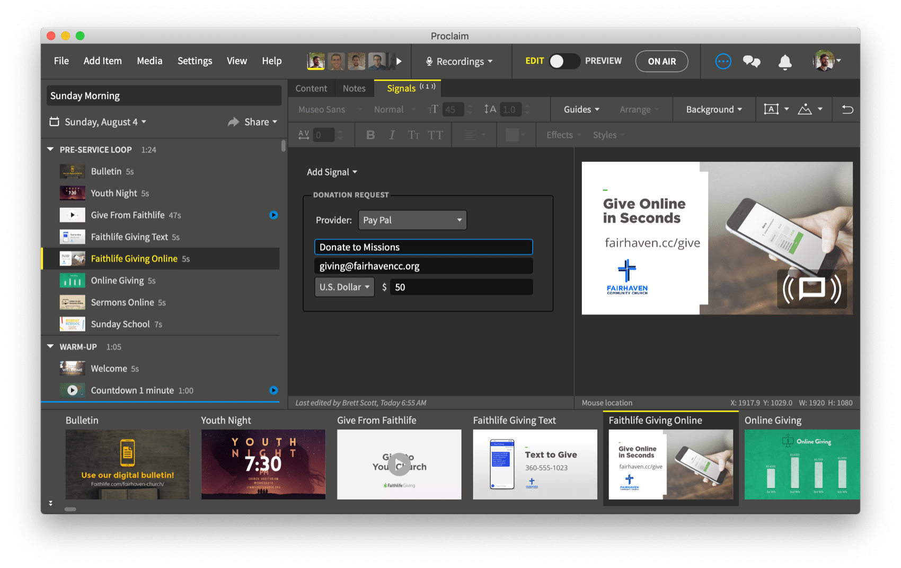This screenshot has height=568, width=901.
Task: Open the Arrange dropdown
Action: click(x=639, y=109)
